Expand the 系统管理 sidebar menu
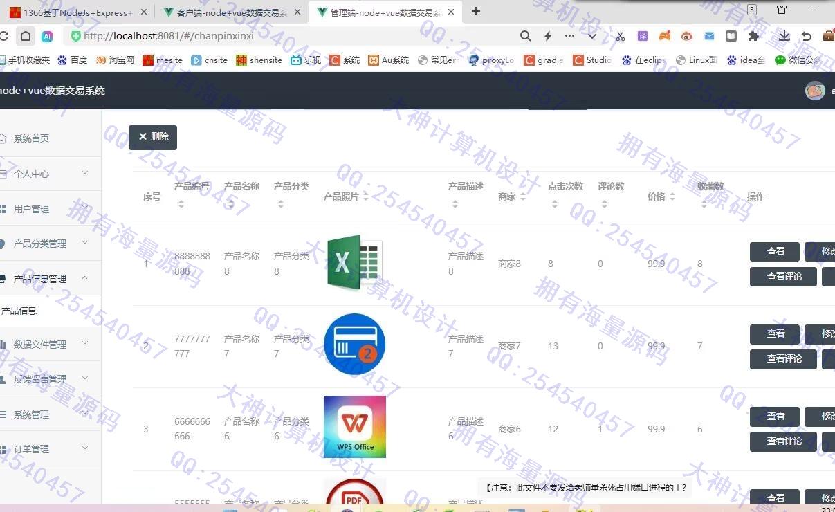This screenshot has width=835, height=512. (51, 414)
